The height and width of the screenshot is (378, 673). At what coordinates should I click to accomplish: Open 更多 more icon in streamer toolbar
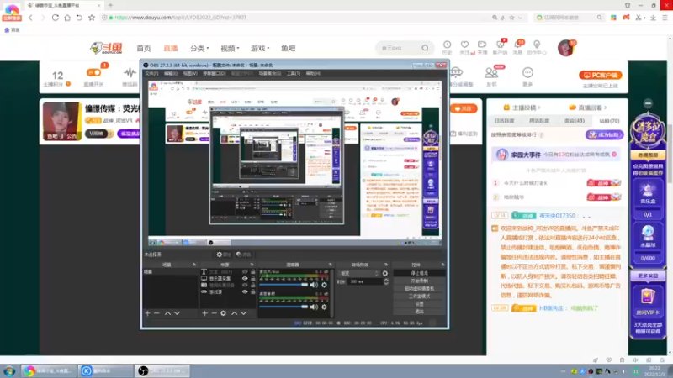pos(527,73)
